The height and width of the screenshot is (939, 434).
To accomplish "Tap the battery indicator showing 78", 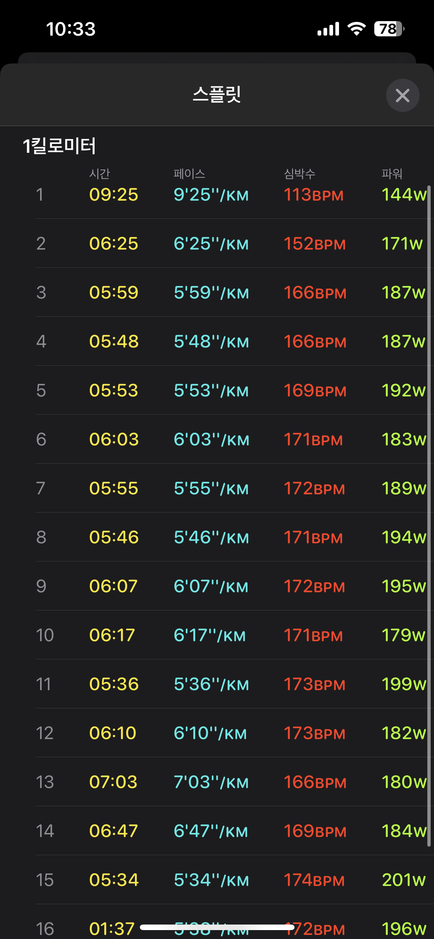I will coord(389,29).
